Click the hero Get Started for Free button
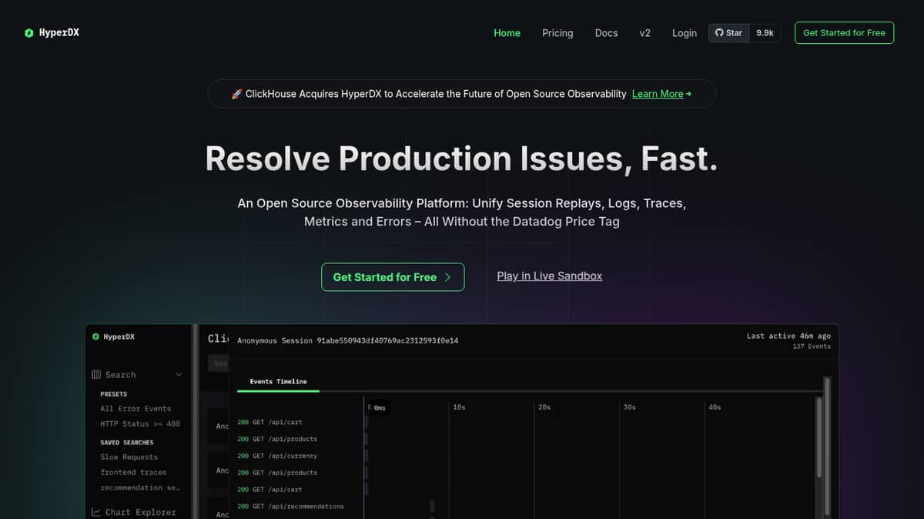The width and height of the screenshot is (924, 519). click(393, 277)
